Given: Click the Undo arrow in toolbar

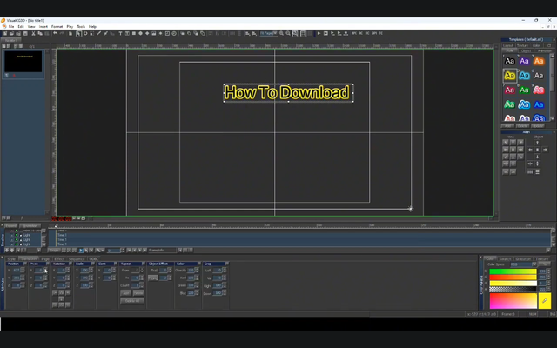Looking at the screenshot, I should tap(56, 33).
